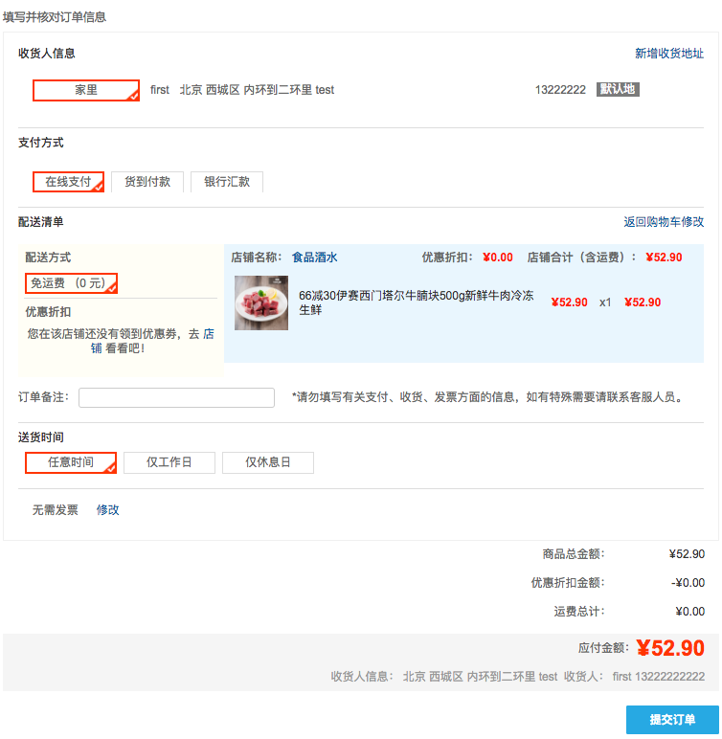722x739 pixels.
Task: Select 任意时间 delivery time
Action: 71,462
